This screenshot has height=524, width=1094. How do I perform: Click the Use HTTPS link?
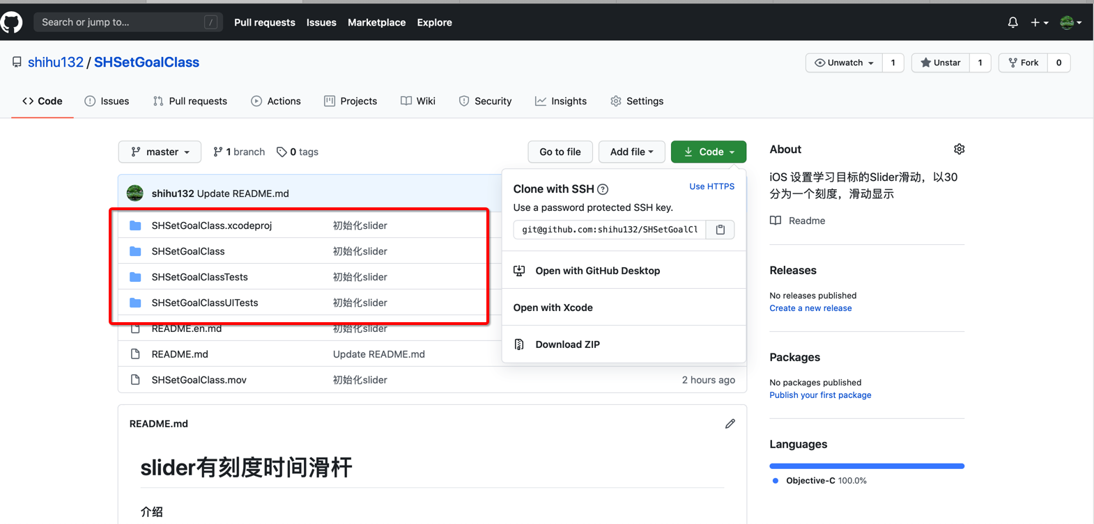(711, 186)
